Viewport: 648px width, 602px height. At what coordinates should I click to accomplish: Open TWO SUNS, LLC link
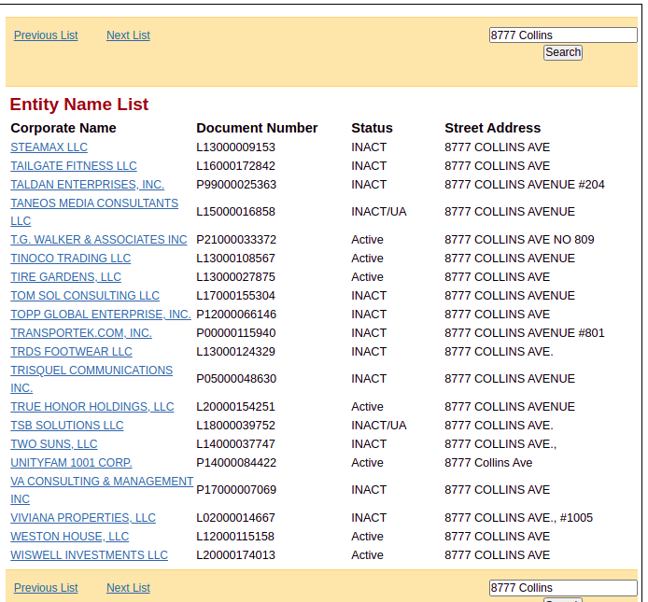pyautogui.click(x=54, y=444)
